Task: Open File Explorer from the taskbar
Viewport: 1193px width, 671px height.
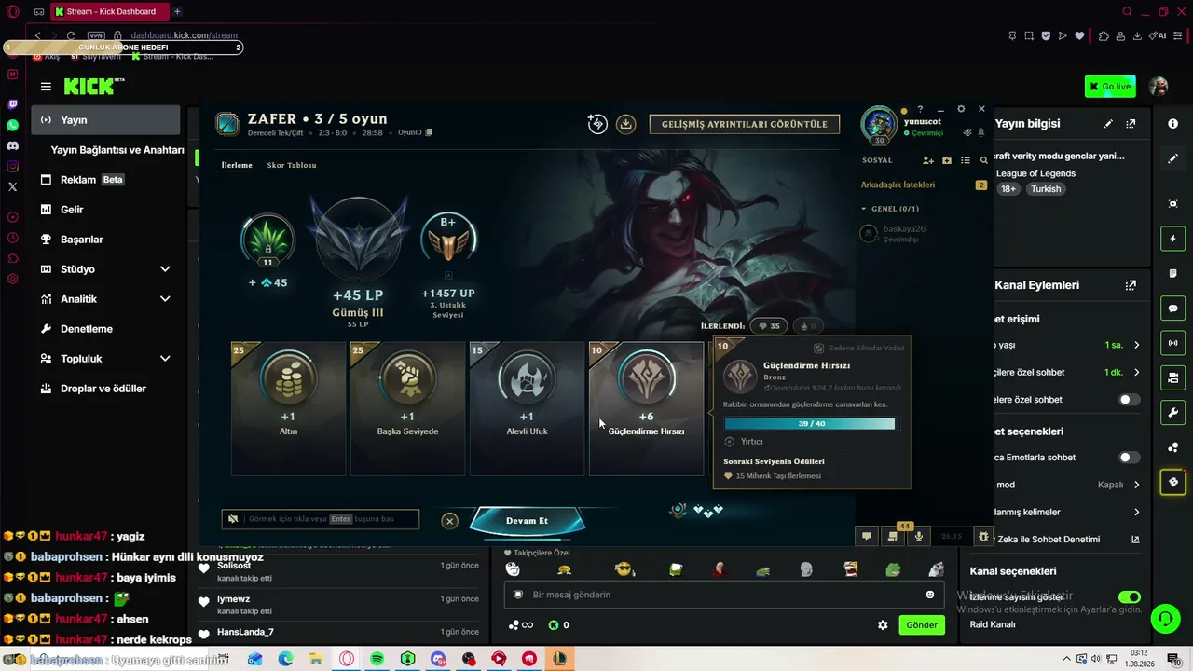Action: (316, 659)
